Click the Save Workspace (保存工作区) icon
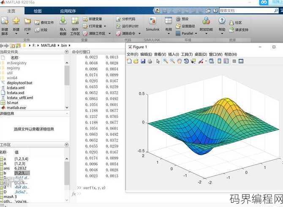Viewport: 283px width, 207px height. [75, 21]
